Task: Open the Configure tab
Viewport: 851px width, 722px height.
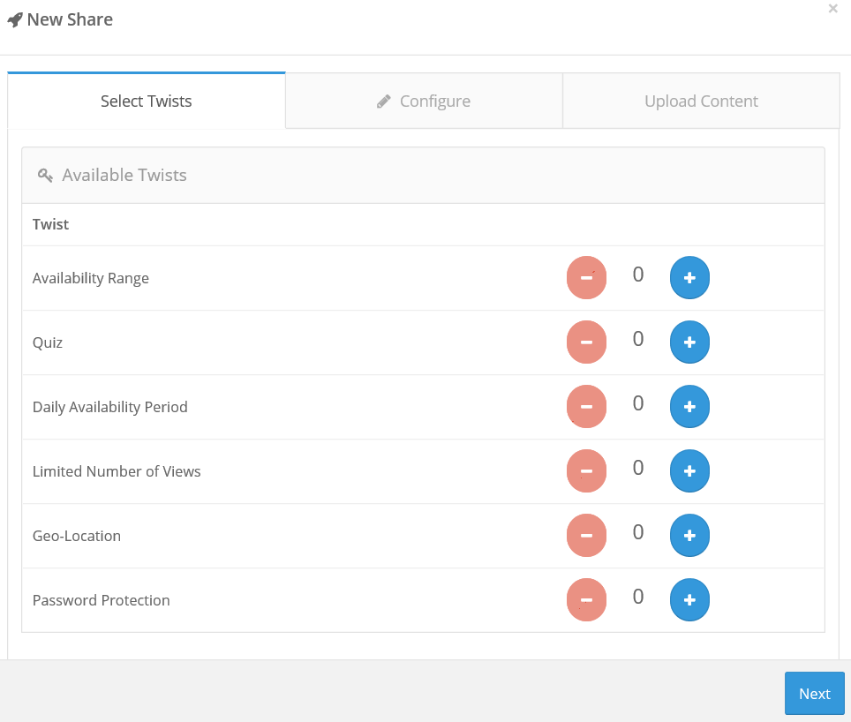Action: tap(424, 101)
